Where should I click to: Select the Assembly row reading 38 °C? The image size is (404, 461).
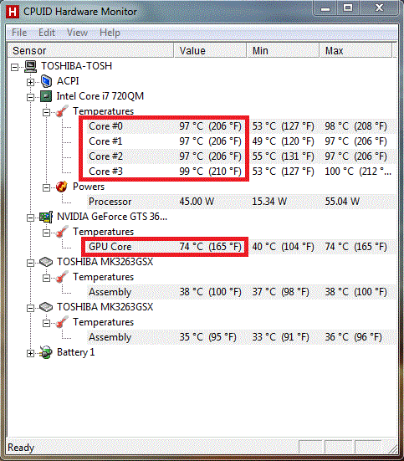tap(242, 292)
